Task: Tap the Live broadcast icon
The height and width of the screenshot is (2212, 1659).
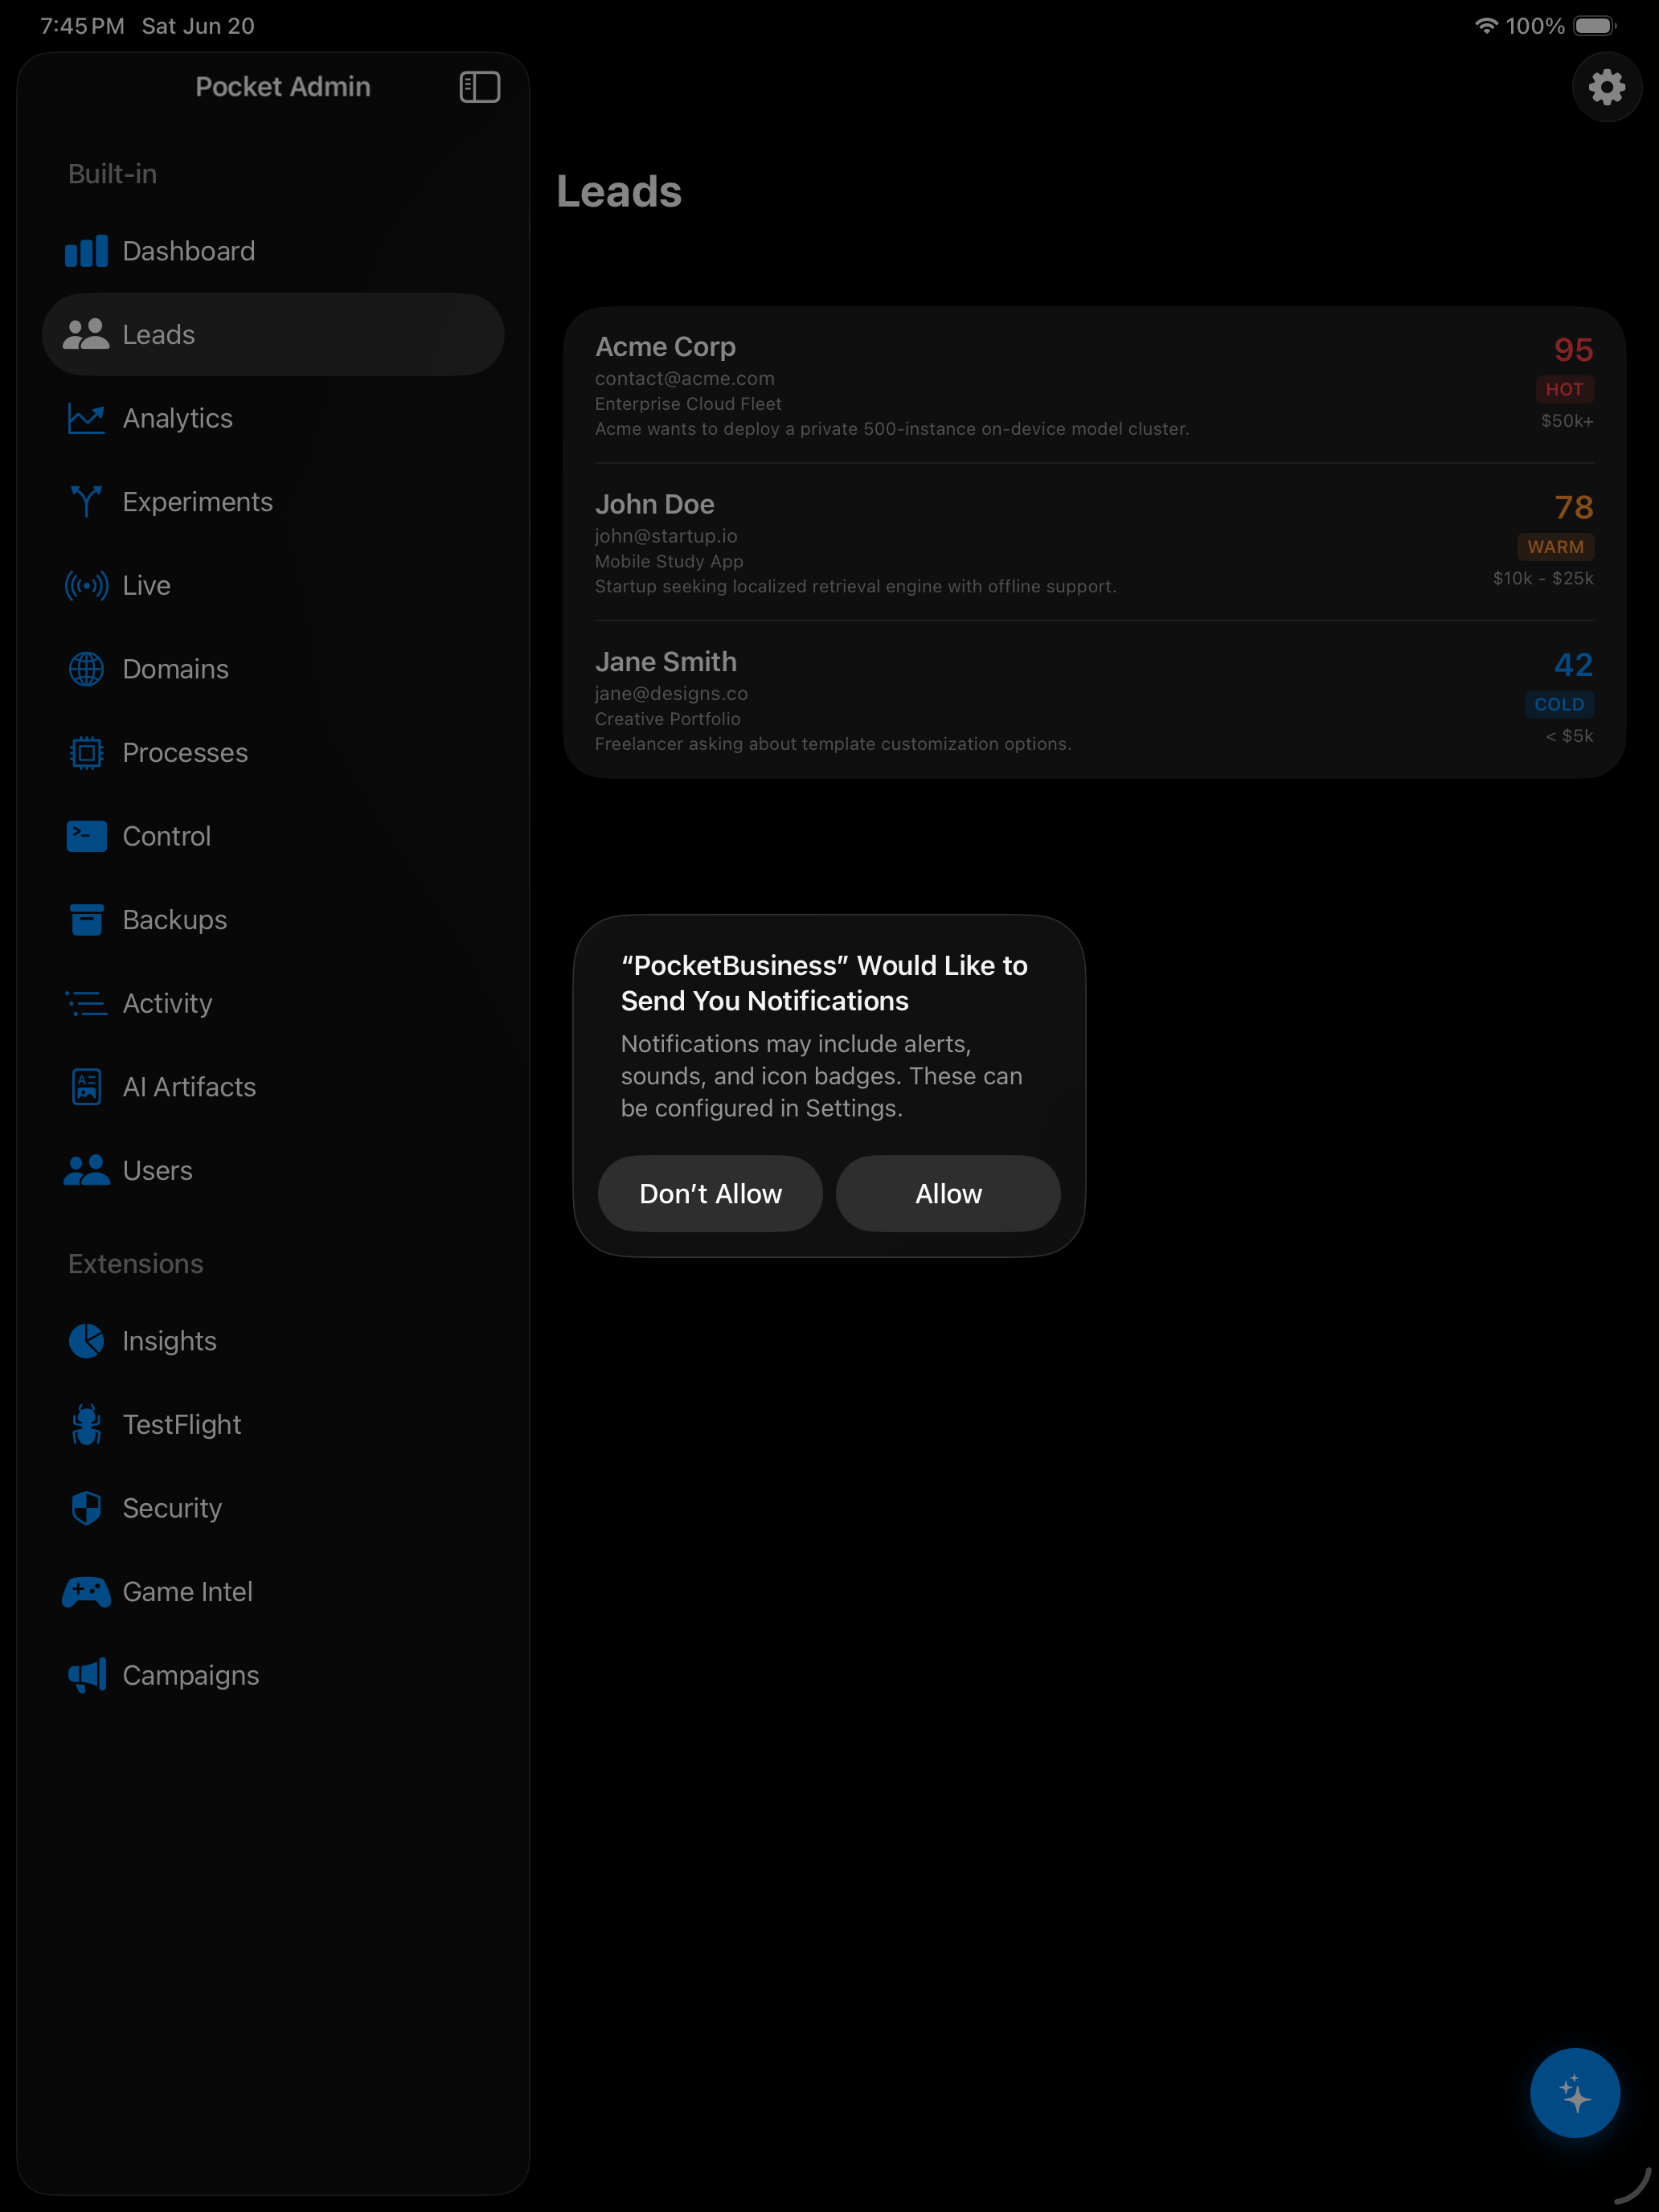Action: (86, 585)
